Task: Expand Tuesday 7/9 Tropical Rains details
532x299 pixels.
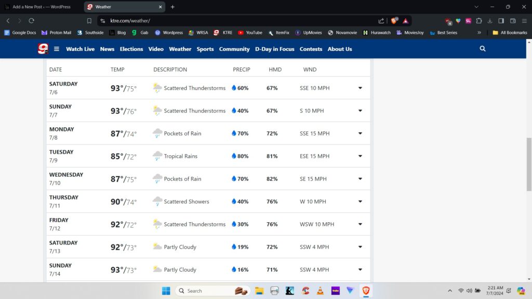Action: point(360,156)
